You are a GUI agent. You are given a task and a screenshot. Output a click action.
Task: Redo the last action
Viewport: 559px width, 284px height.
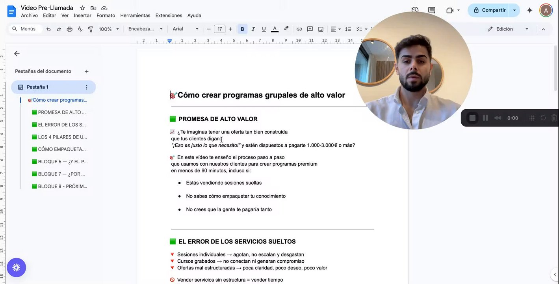coord(59,29)
